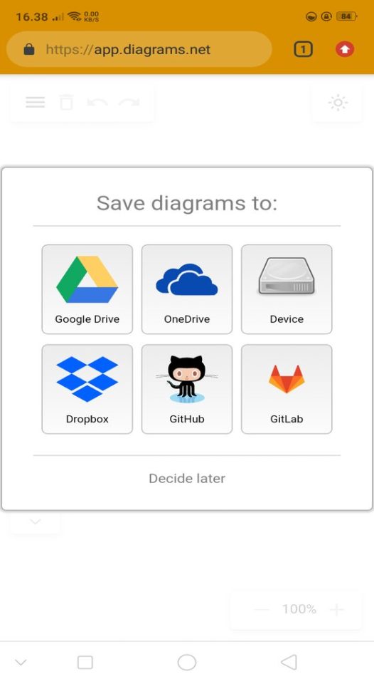Open the 100% zoom level menu

tap(299, 609)
